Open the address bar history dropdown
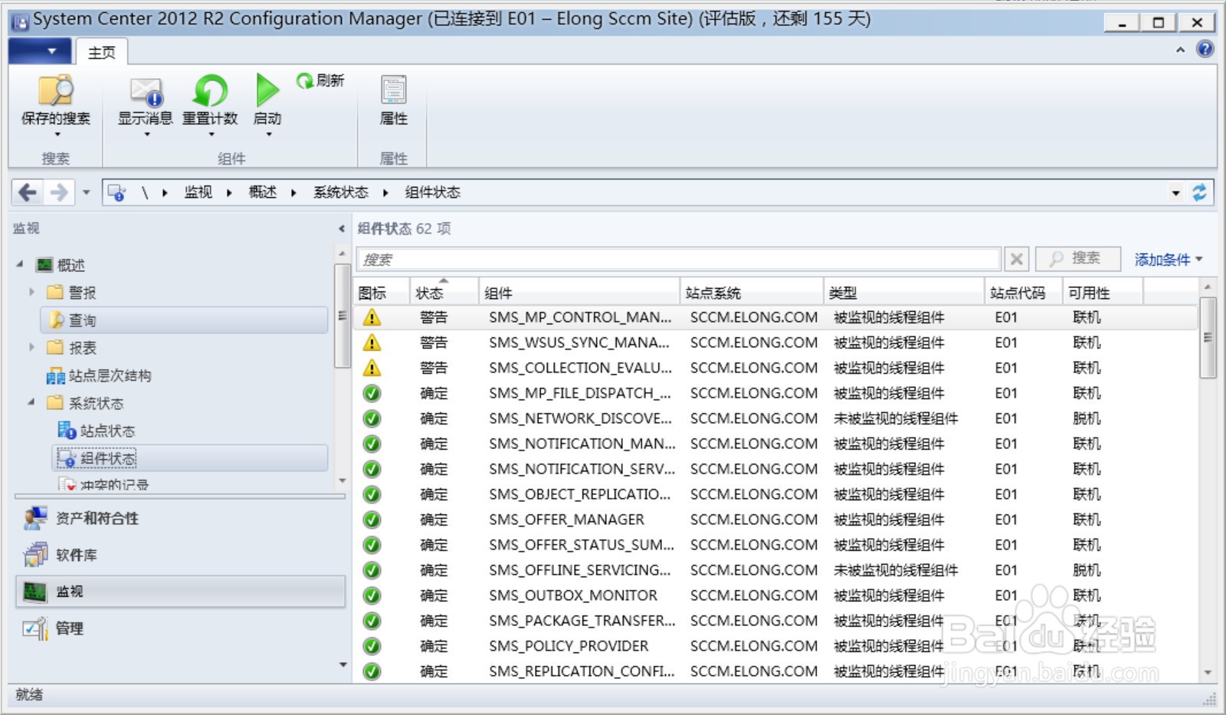1226x715 pixels. point(1175,193)
